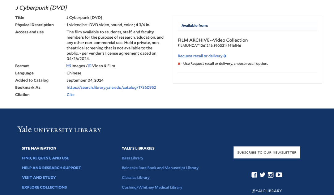Visit Classics Library page
Screen dimensions: 334x195
point(135,177)
